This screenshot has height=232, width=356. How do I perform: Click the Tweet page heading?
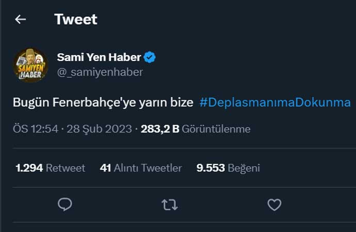[76, 20]
